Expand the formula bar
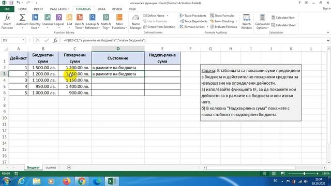The width and height of the screenshot is (331, 186). tap(328, 40)
